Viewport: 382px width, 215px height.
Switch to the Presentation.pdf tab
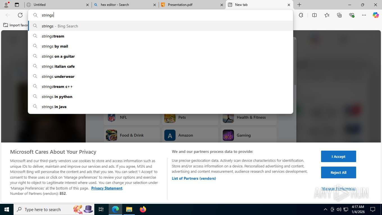click(x=192, y=5)
